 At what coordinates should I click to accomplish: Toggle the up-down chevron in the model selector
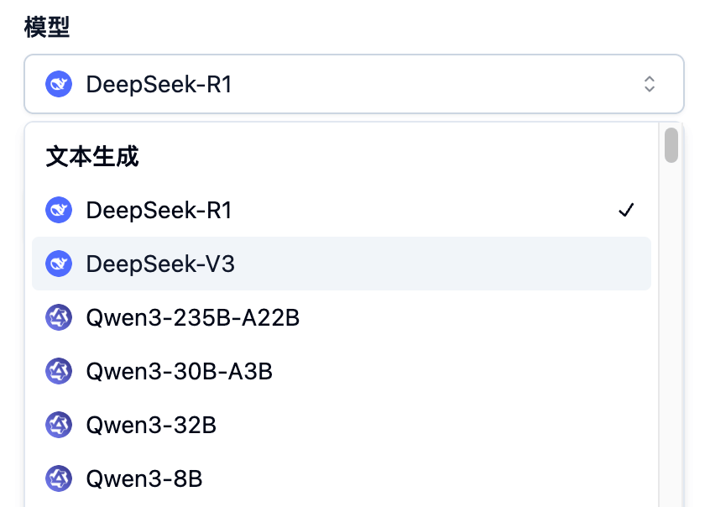pyautogui.click(x=649, y=84)
